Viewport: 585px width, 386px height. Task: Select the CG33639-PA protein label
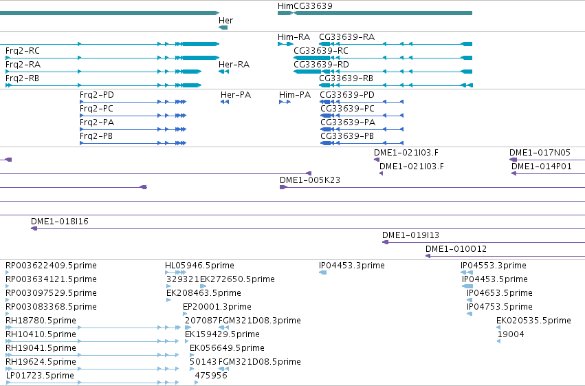click(x=348, y=122)
